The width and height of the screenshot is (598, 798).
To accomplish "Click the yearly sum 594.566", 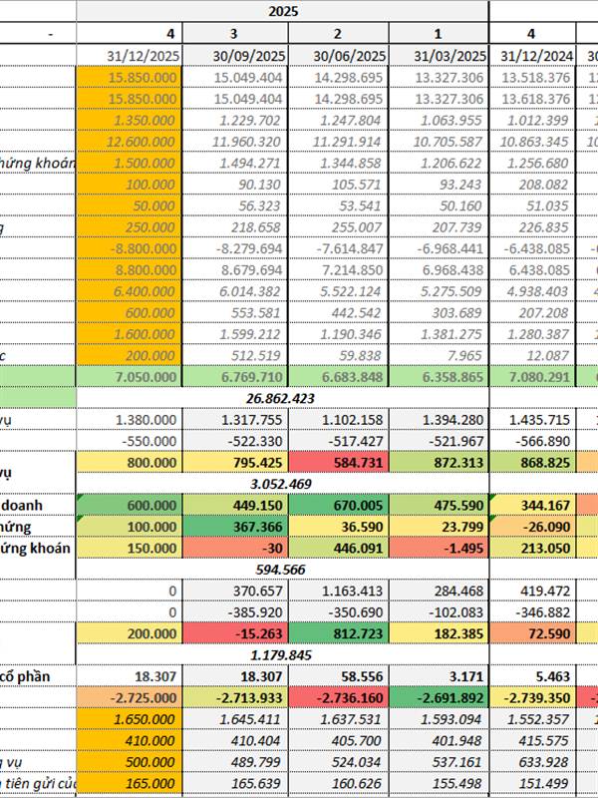I will coord(283,569).
